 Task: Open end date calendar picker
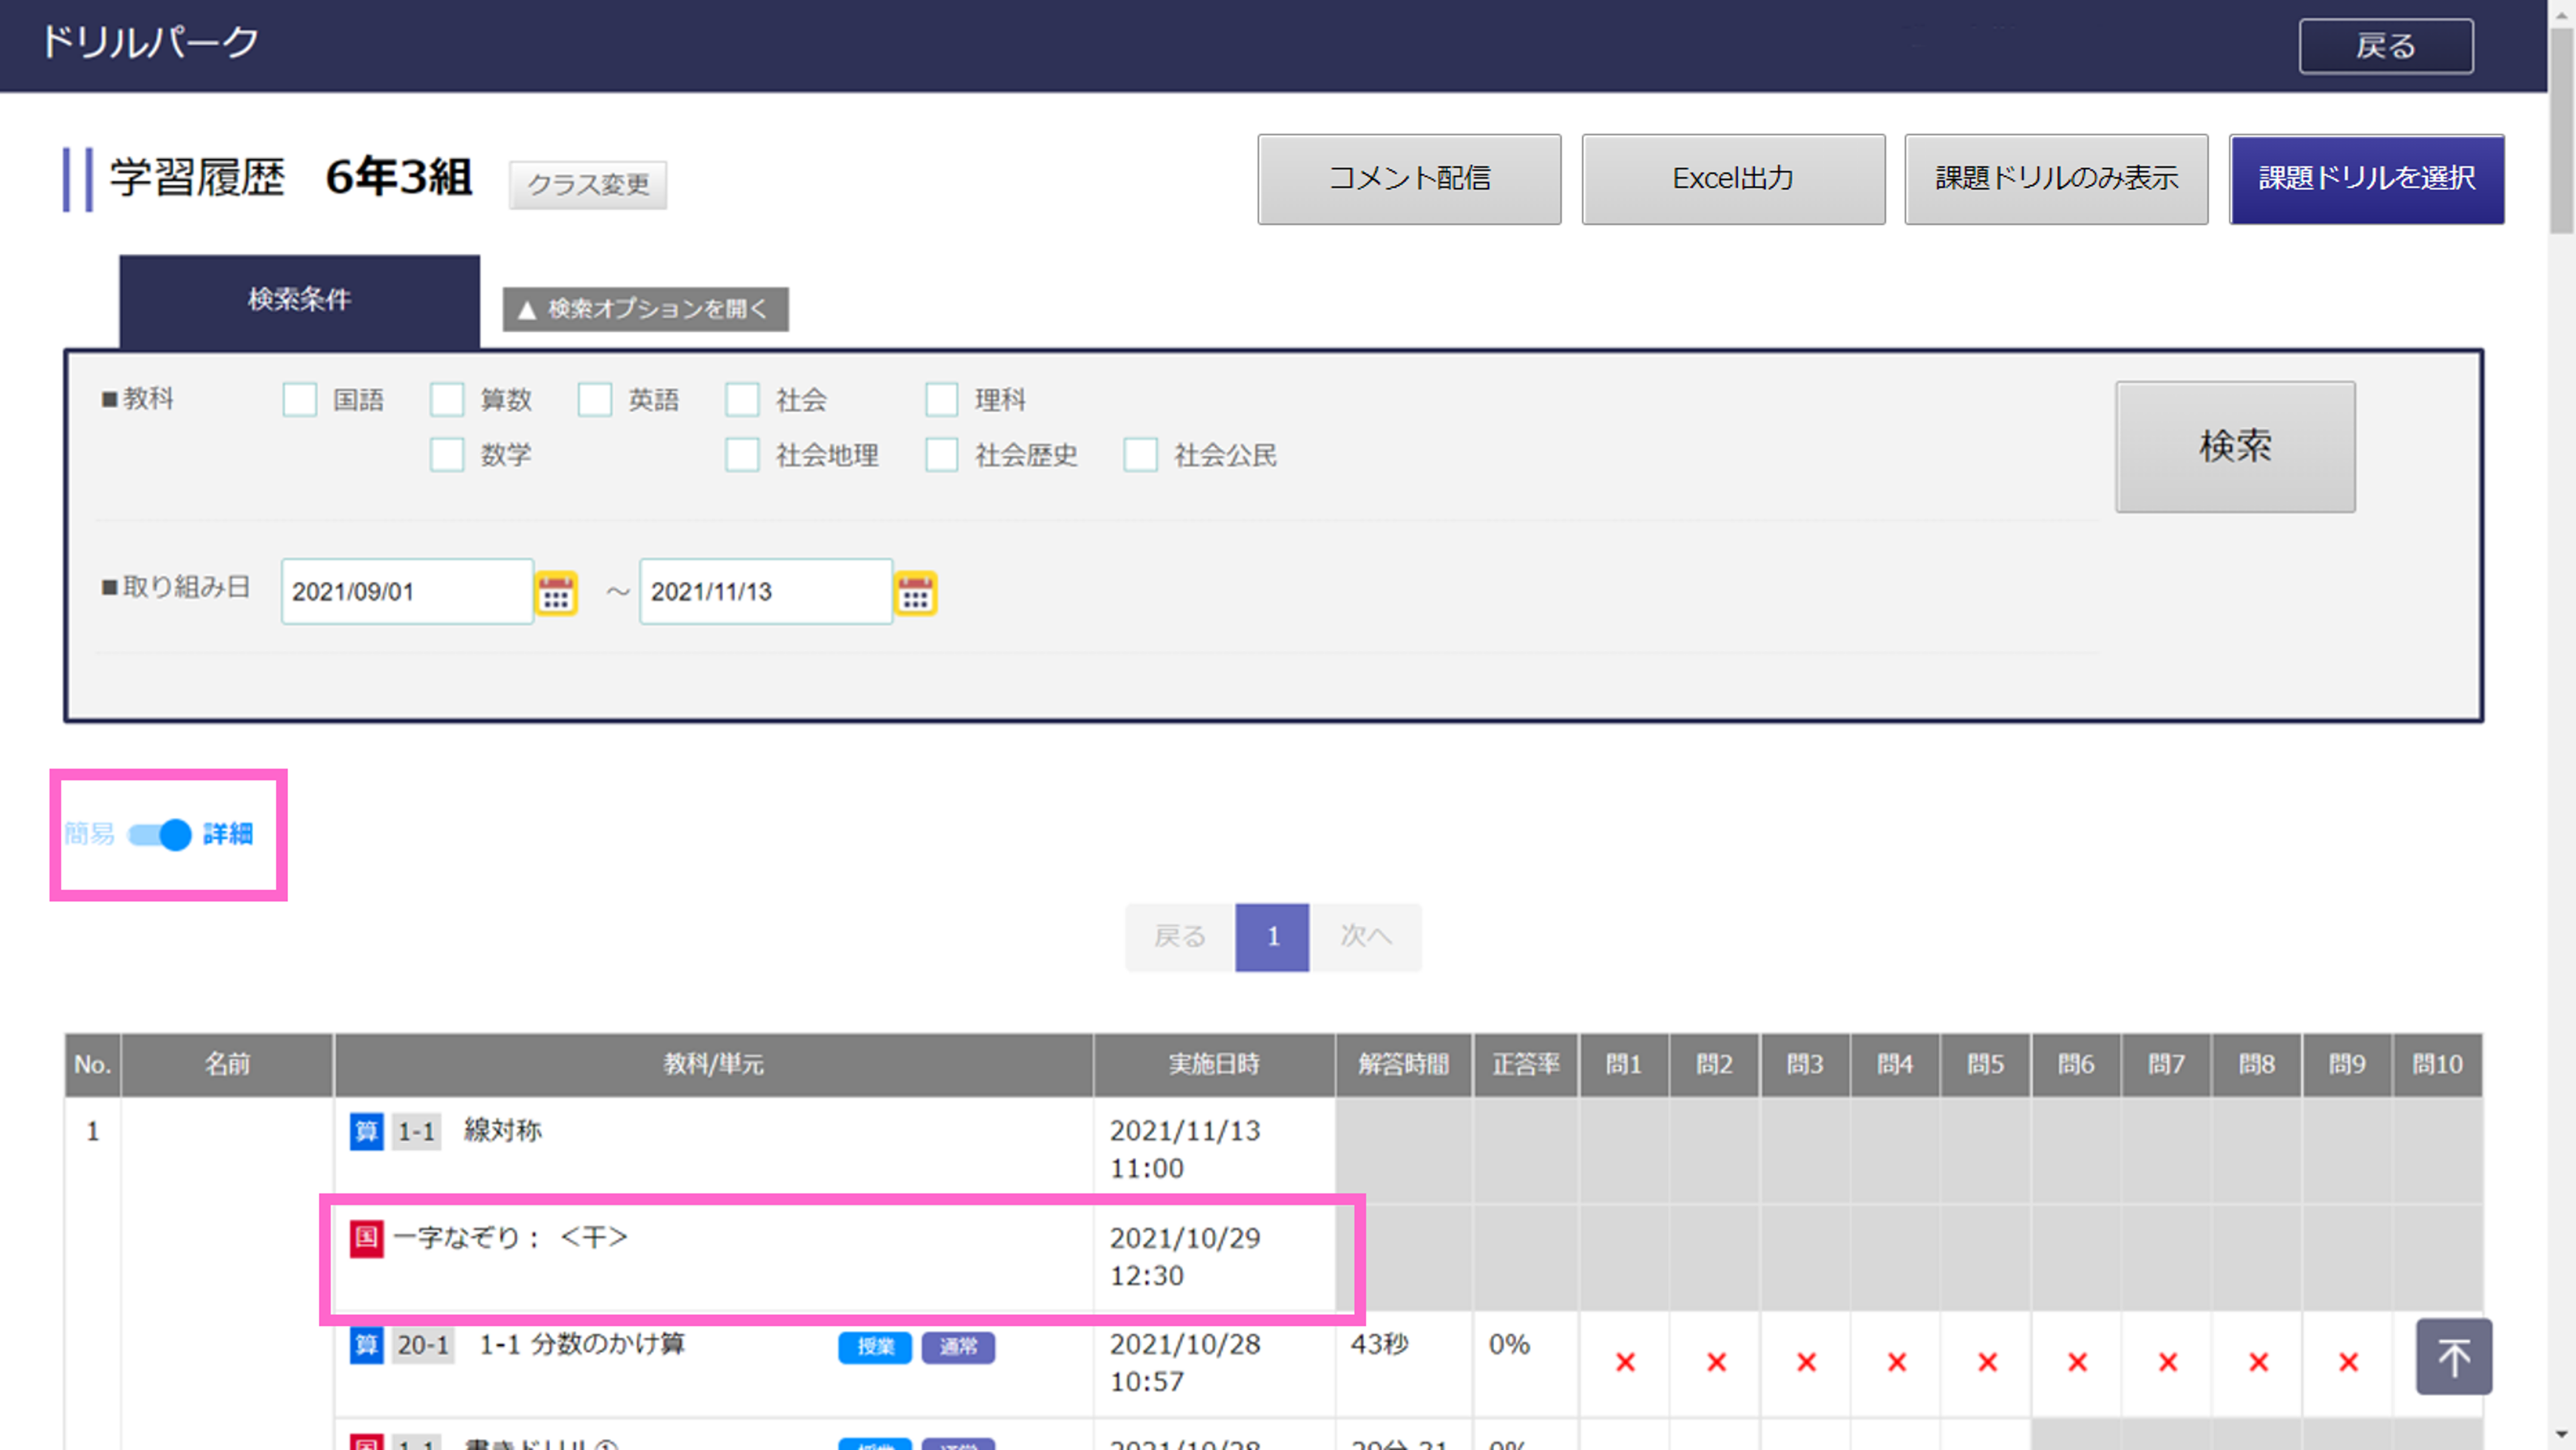[x=914, y=593]
